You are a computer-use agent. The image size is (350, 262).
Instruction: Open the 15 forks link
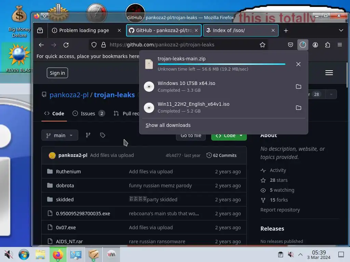click(274, 200)
